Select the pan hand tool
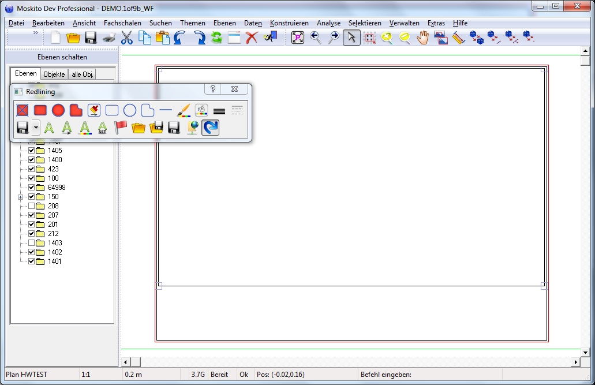This screenshot has height=385, width=595. click(x=423, y=38)
